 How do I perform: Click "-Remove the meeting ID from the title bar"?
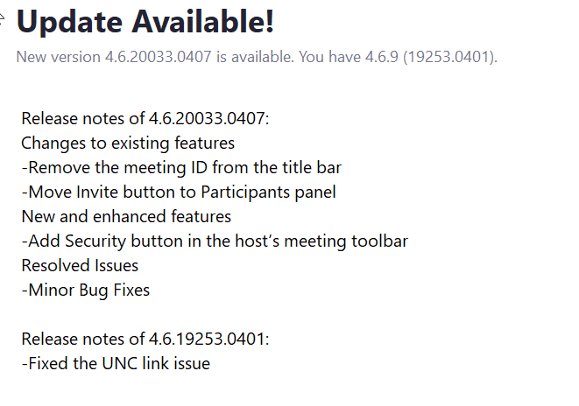tap(181, 167)
